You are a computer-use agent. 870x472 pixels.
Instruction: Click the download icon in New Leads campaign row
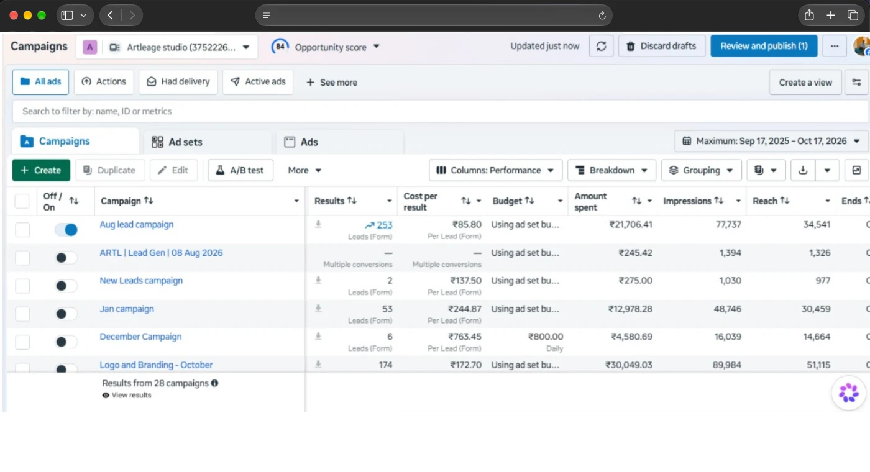pos(318,280)
